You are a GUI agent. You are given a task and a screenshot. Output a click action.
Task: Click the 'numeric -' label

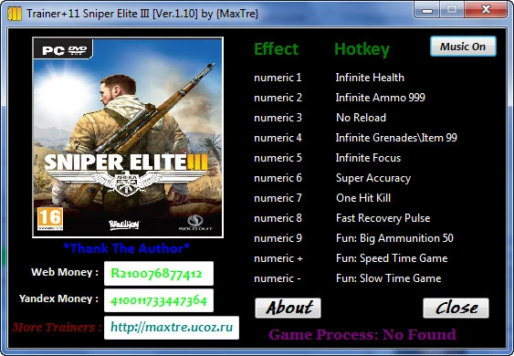(x=278, y=278)
